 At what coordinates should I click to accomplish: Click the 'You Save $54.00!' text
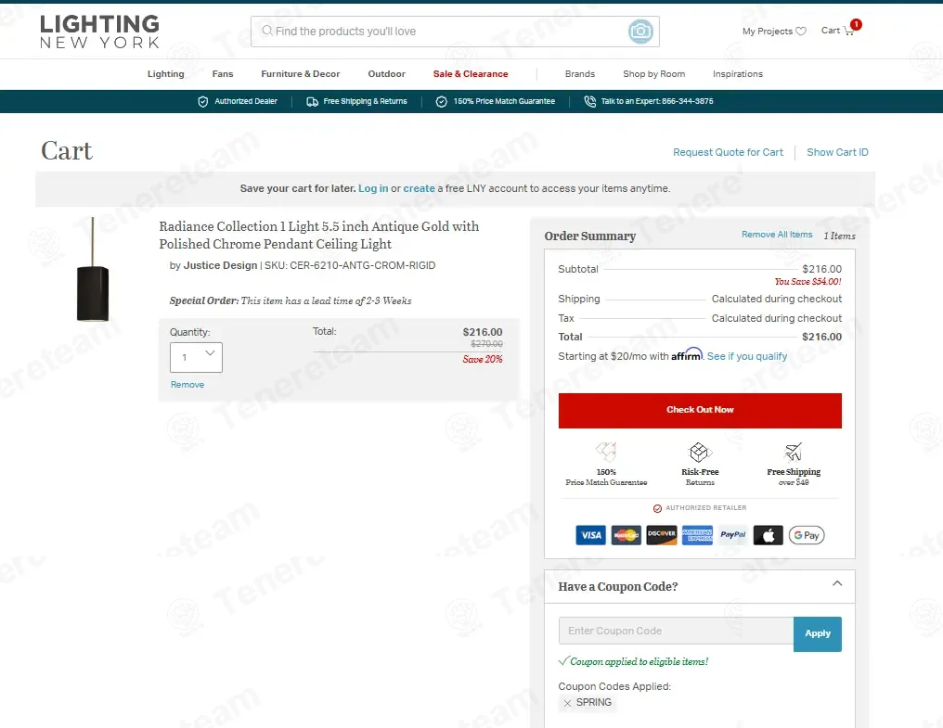click(807, 282)
